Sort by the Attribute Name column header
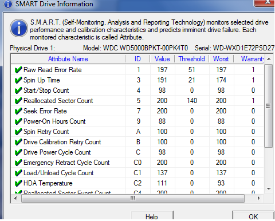The image size is (275, 221). 68,59
